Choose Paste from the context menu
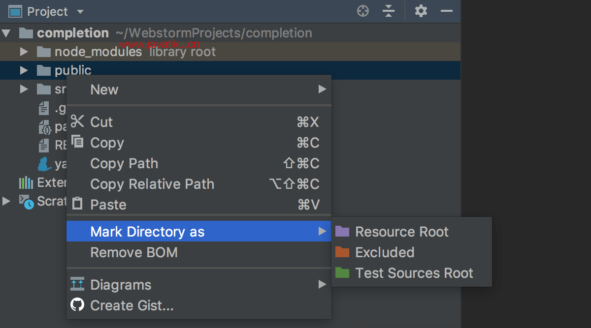 tap(199, 205)
